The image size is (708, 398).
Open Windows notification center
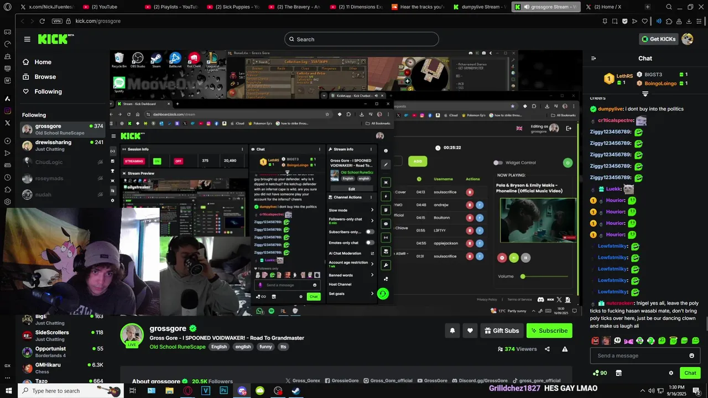696,391
